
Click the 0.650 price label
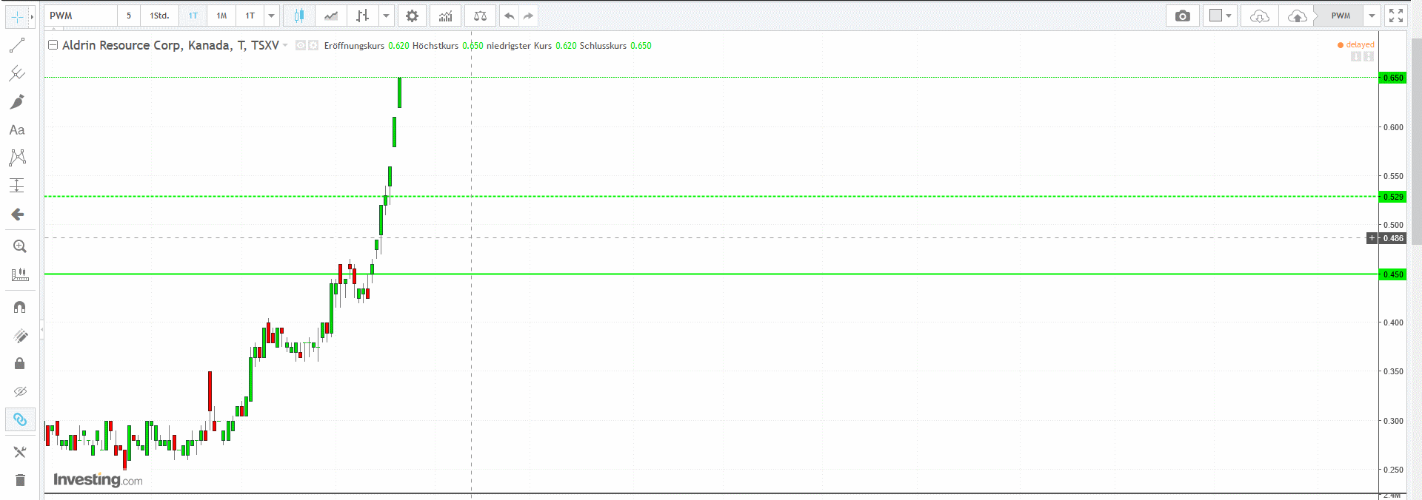click(1392, 78)
